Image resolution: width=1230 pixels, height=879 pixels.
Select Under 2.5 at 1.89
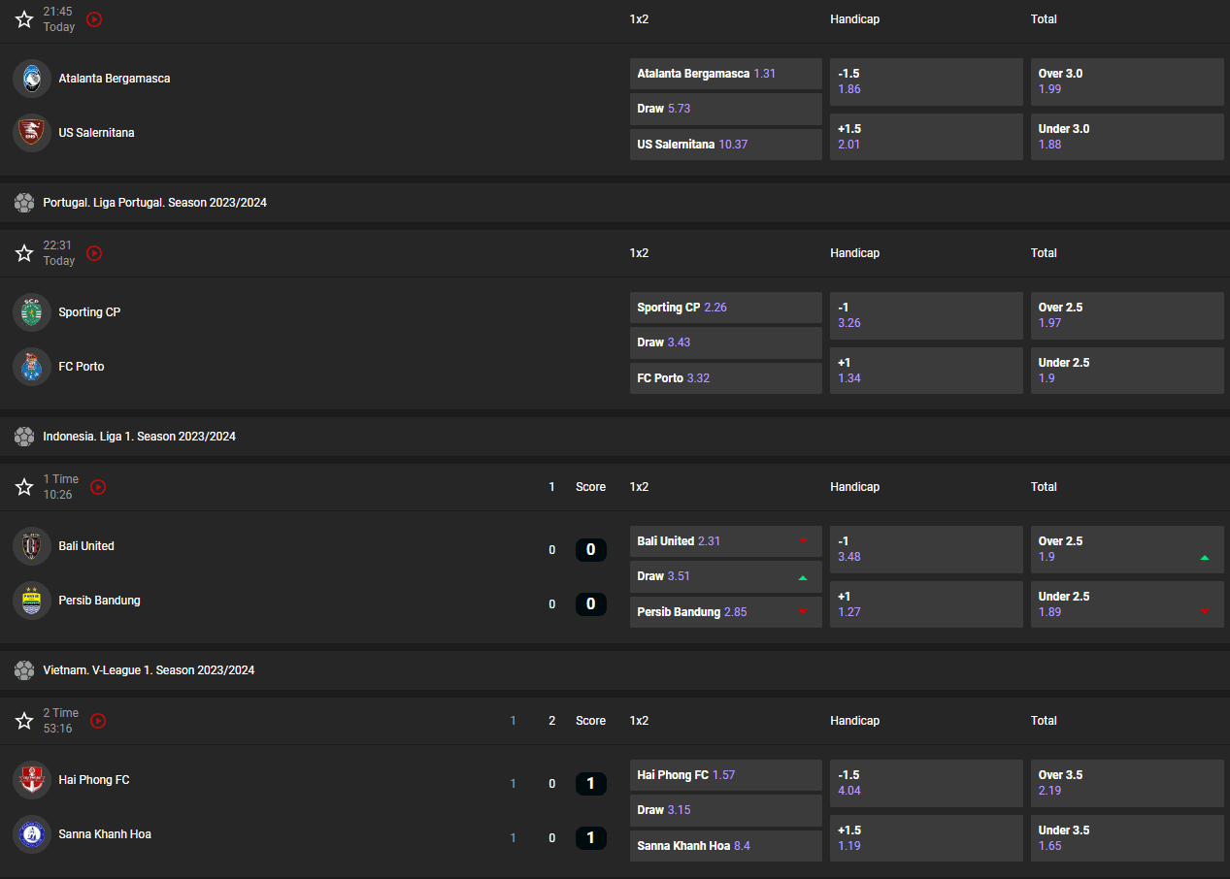[1127, 604]
